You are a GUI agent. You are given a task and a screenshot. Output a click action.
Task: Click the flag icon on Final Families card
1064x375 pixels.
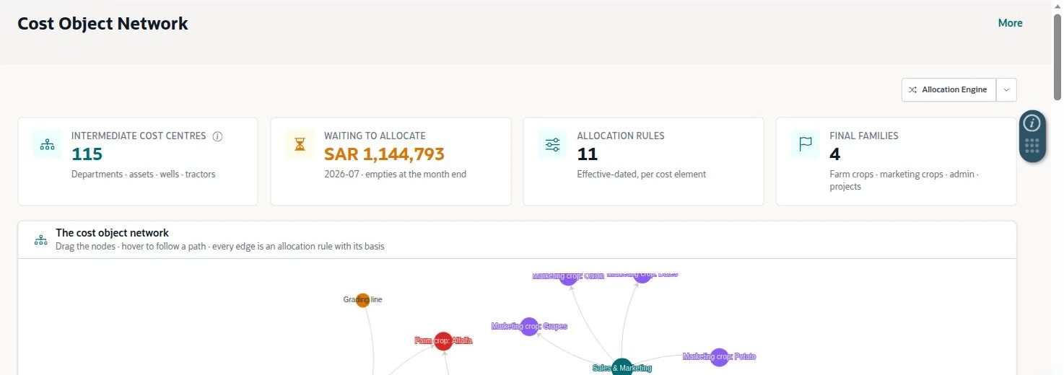point(805,144)
